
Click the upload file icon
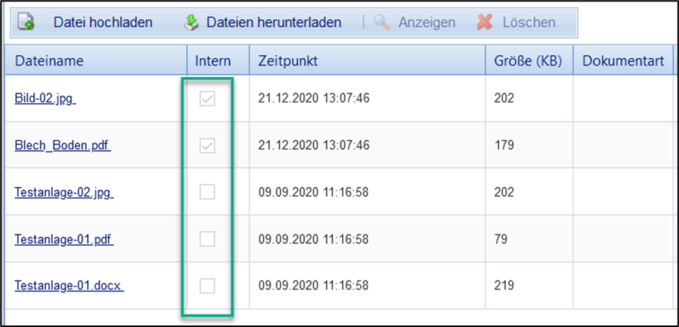point(26,23)
